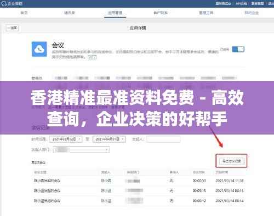The width and height of the screenshot is (274, 216).
Task: Open the small API dropdown under 会议 description
Action: pyautogui.click(x=92, y=57)
